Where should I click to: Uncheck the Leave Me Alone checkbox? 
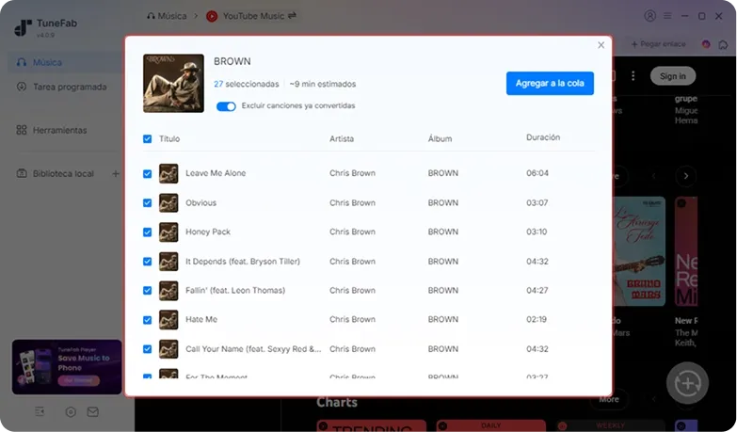147,173
